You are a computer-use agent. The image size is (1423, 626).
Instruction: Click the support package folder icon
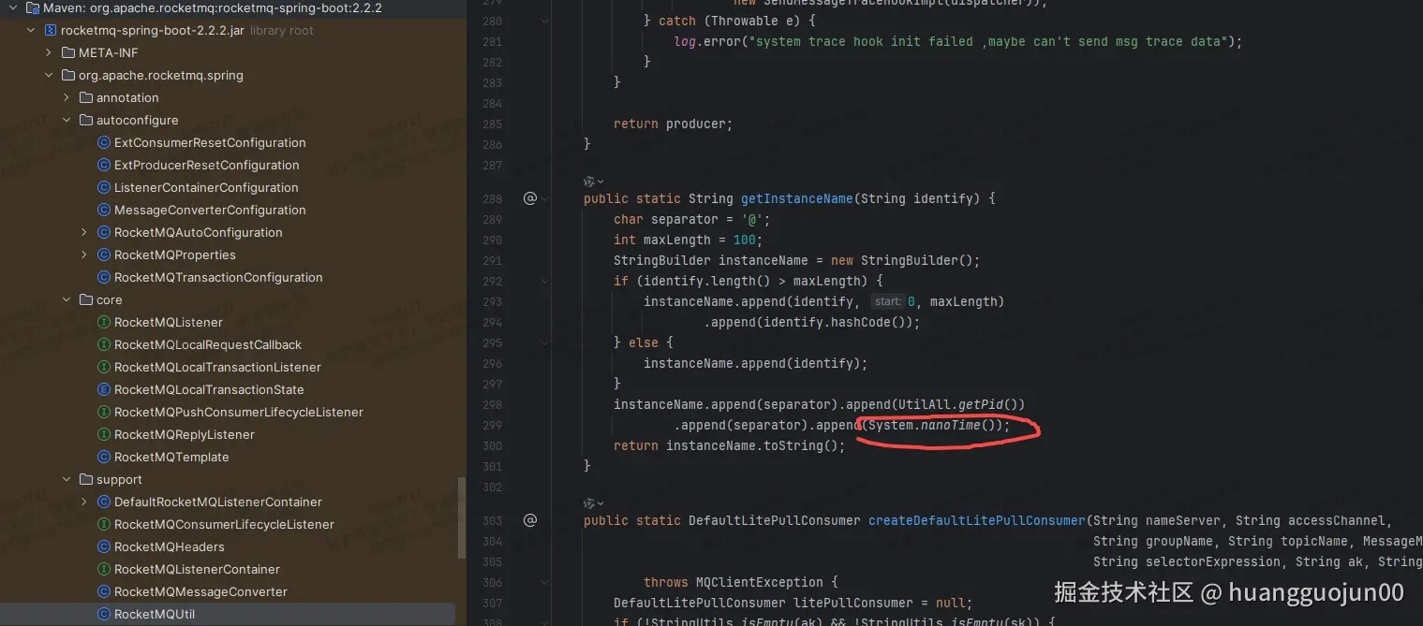pyautogui.click(x=86, y=479)
